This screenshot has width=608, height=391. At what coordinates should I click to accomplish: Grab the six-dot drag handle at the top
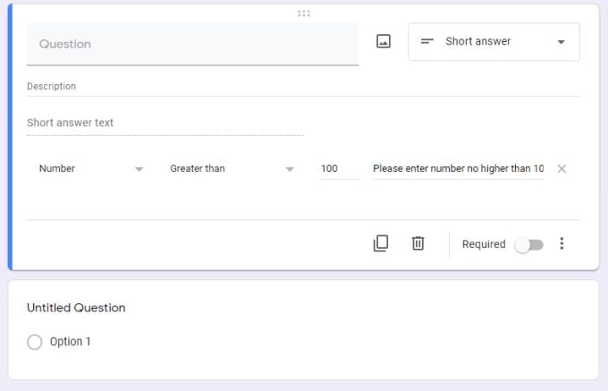point(304,13)
